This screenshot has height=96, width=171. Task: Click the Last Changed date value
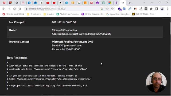64,22
